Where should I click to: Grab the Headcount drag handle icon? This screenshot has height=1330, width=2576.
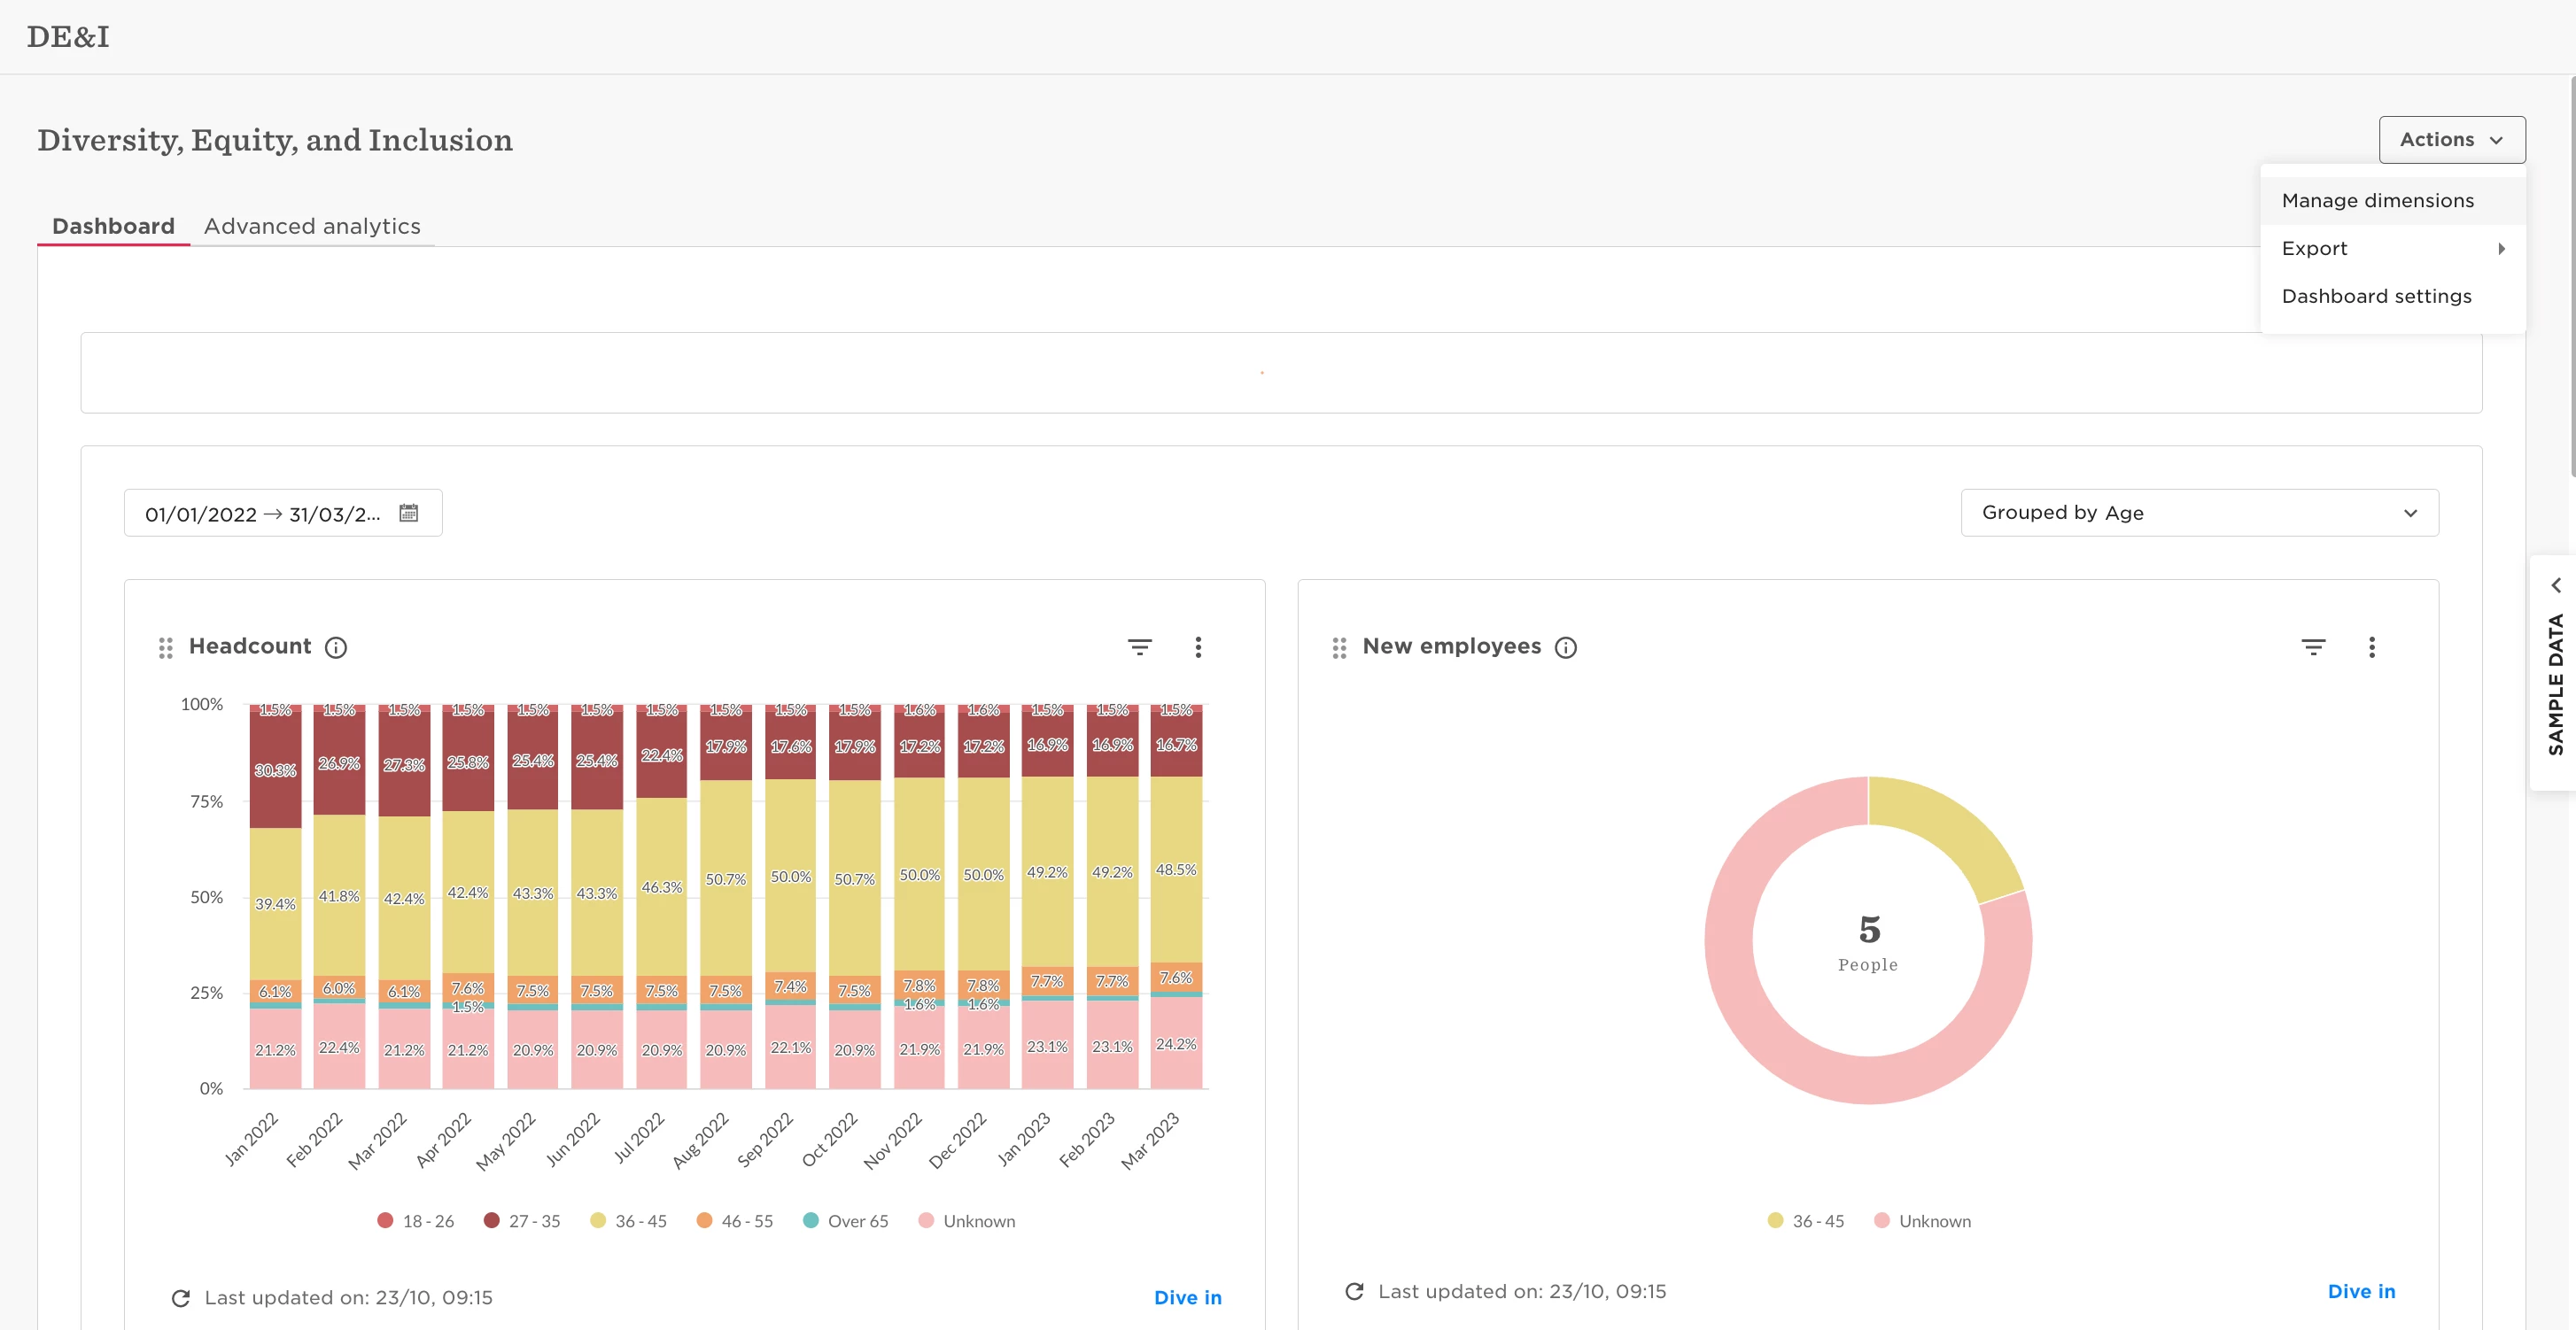166,647
